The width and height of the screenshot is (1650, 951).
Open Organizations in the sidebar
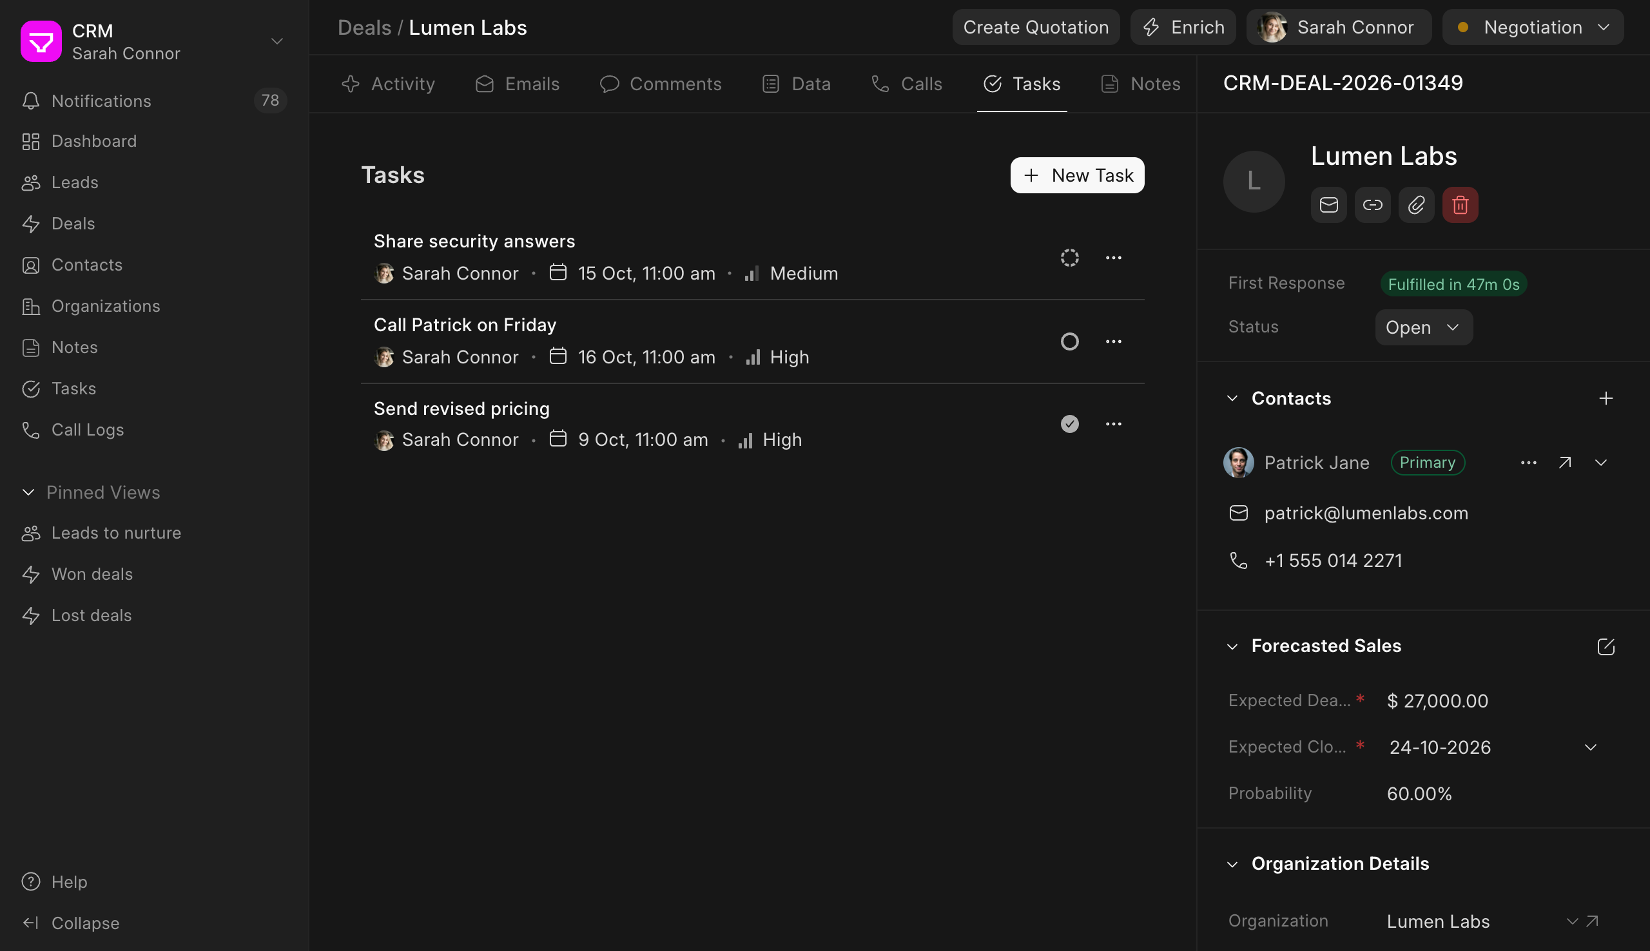(x=154, y=305)
